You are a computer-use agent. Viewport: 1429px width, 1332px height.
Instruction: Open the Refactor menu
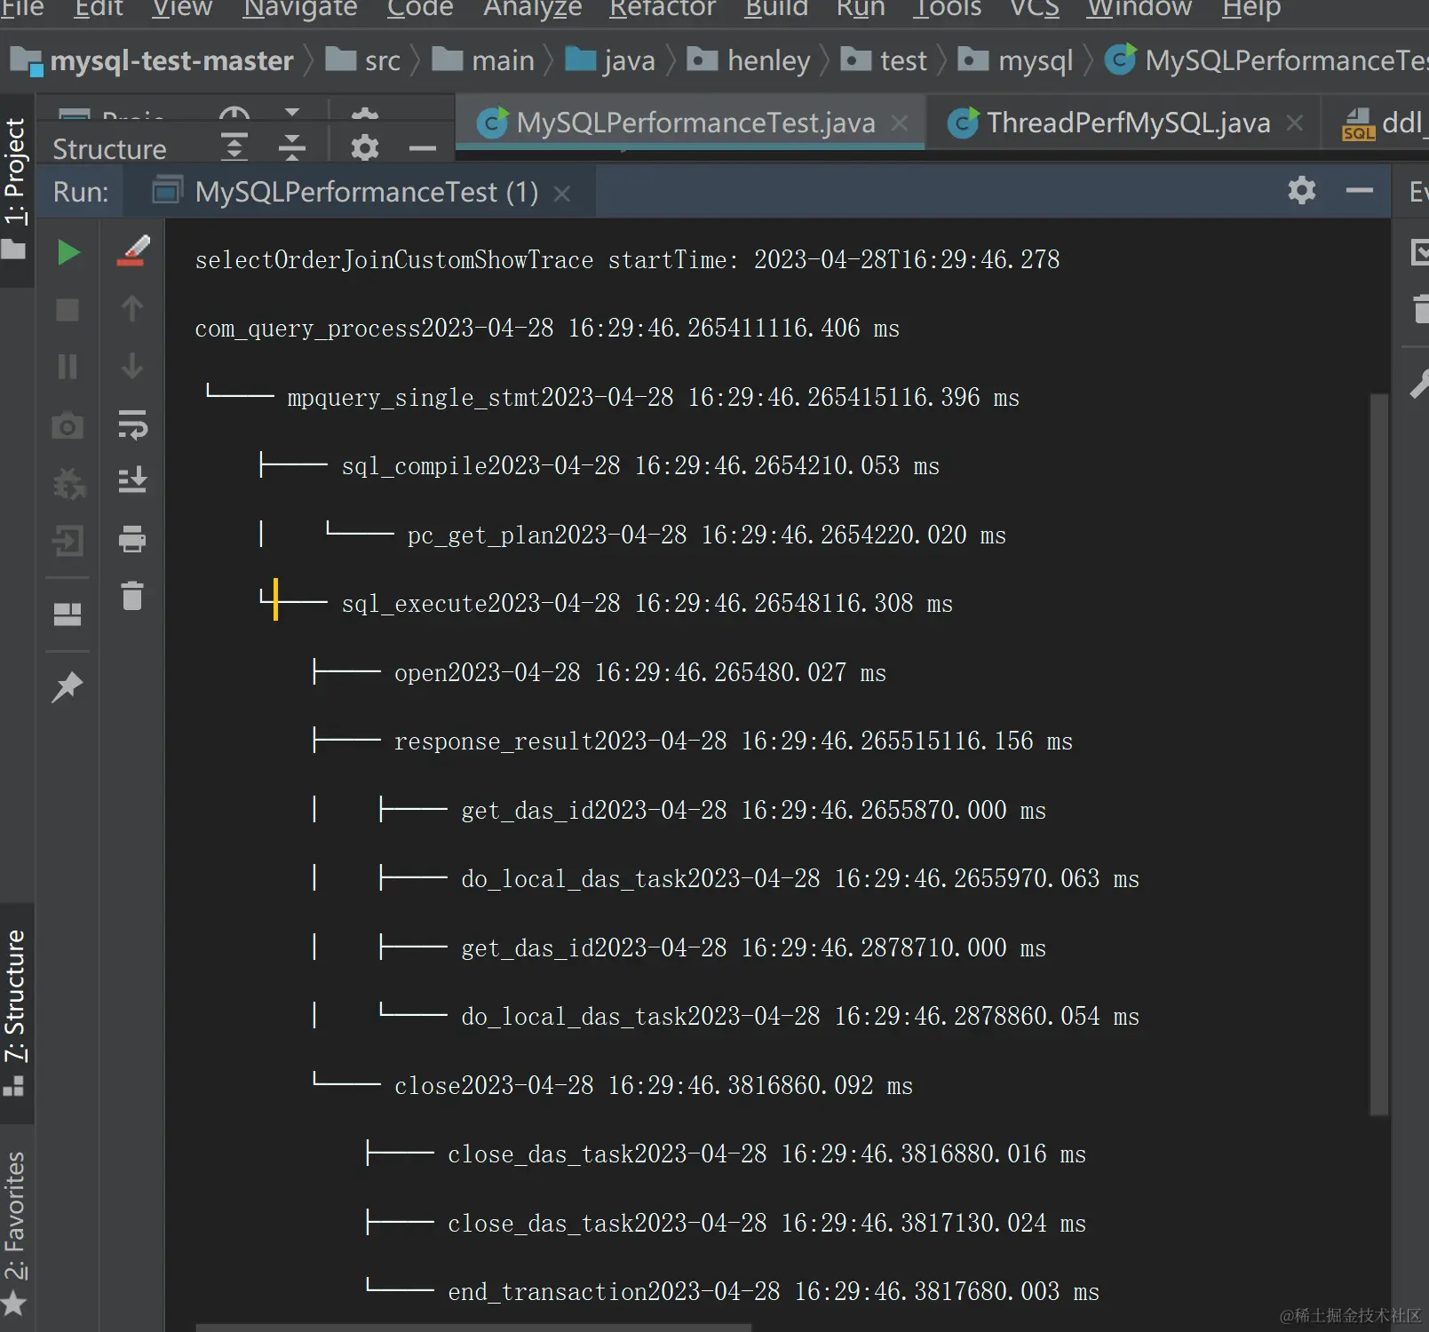point(663,9)
